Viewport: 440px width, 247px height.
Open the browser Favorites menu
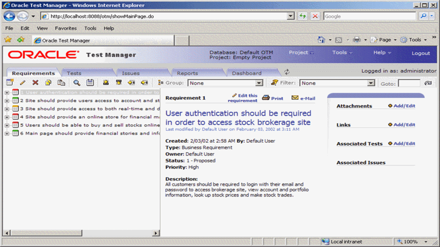tap(66, 28)
